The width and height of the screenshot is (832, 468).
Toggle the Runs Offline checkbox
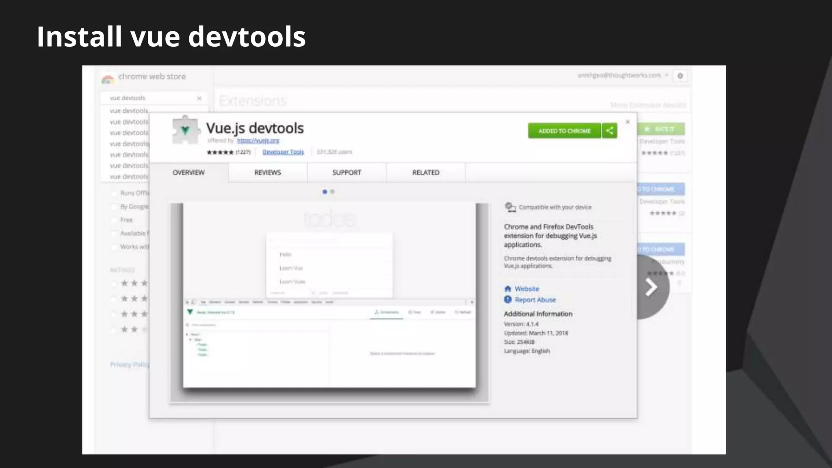coord(114,193)
